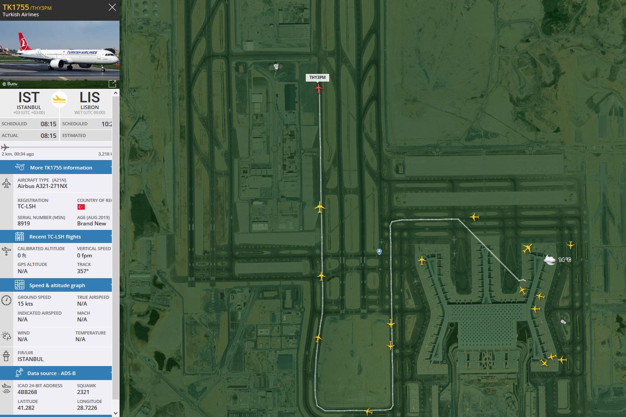Image resolution: width=626 pixels, height=417 pixels.
Task: Click the Airbus A321-271NX aircraft type text
Action: point(42,186)
